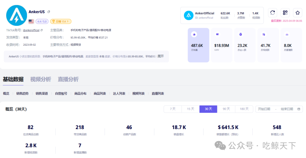Viewport: 306px width, 158px height.
Task: Click the 开始日期 start date field
Action: tap(264, 109)
